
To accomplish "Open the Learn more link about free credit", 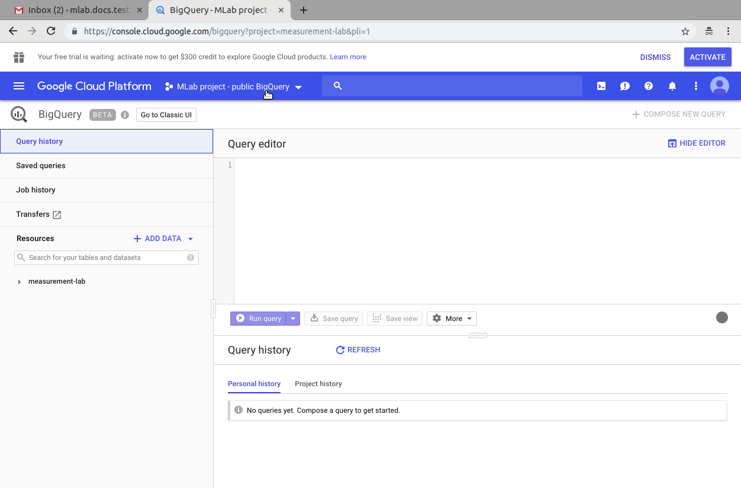I will tap(348, 56).
